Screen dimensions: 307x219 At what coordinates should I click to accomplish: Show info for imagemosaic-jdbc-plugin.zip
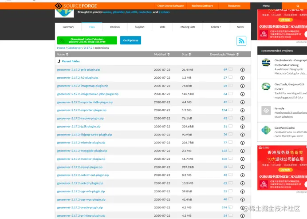(x=242, y=94)
